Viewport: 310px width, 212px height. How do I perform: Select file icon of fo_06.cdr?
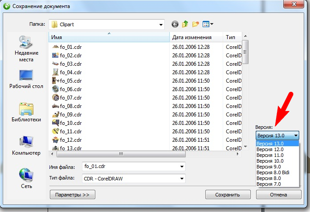(x=56, y=89)
